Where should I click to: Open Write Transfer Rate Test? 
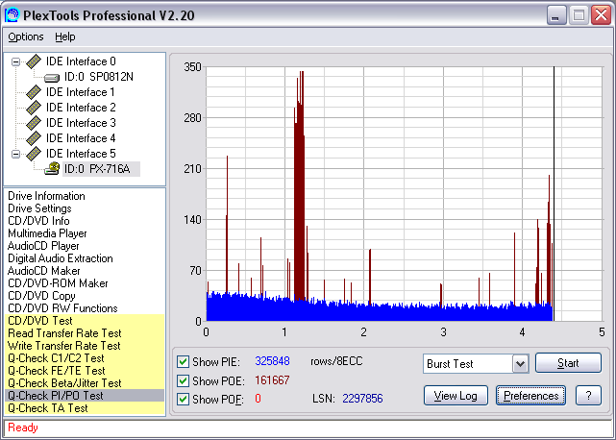(64, 346)
